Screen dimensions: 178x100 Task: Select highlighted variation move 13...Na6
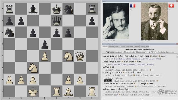[x=108, y=81]
